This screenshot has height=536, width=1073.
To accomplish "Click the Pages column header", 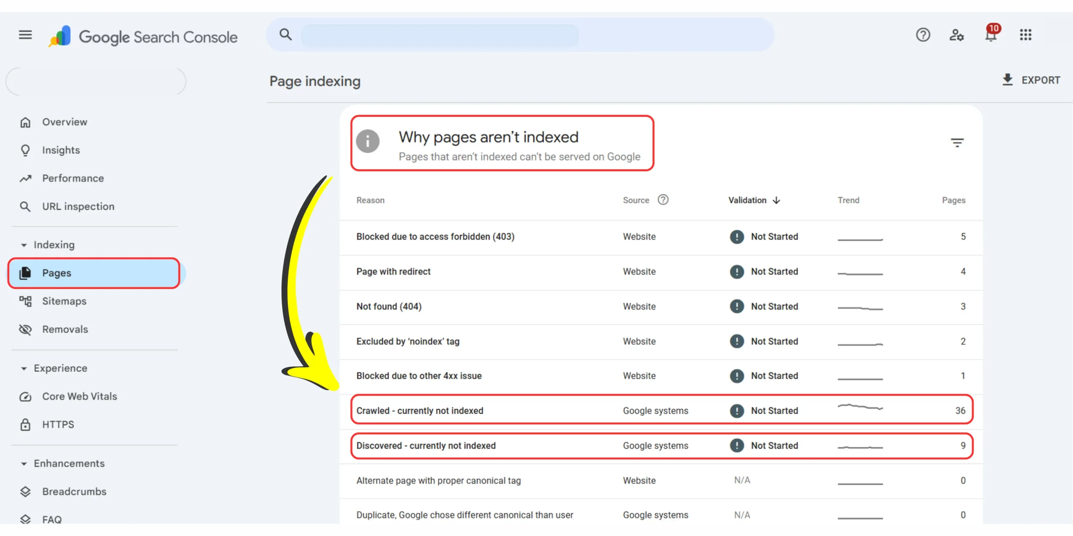I will pos(954,200).
